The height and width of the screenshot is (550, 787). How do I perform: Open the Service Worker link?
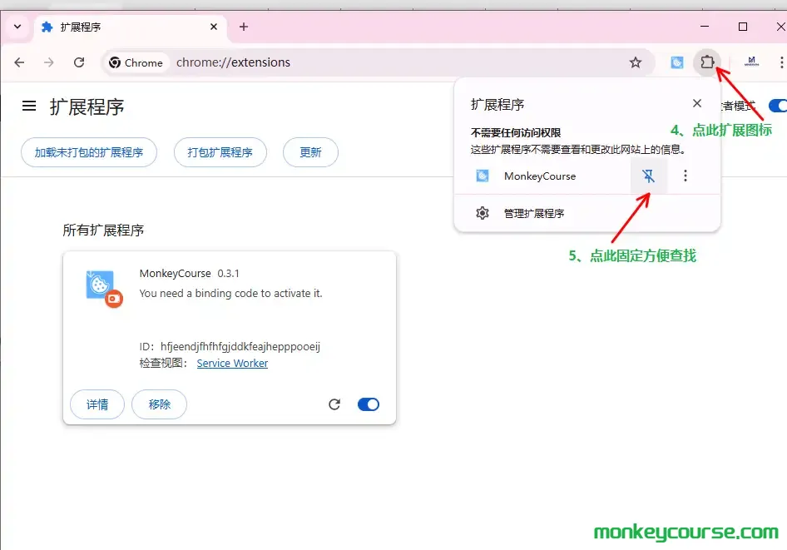(x=232, y=363)
